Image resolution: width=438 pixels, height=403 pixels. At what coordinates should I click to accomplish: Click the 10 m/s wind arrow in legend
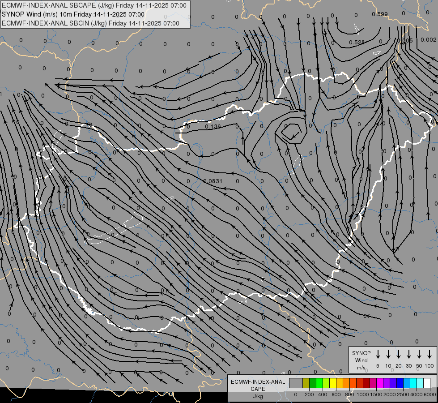pyautogui.click(x=388, y=354)
